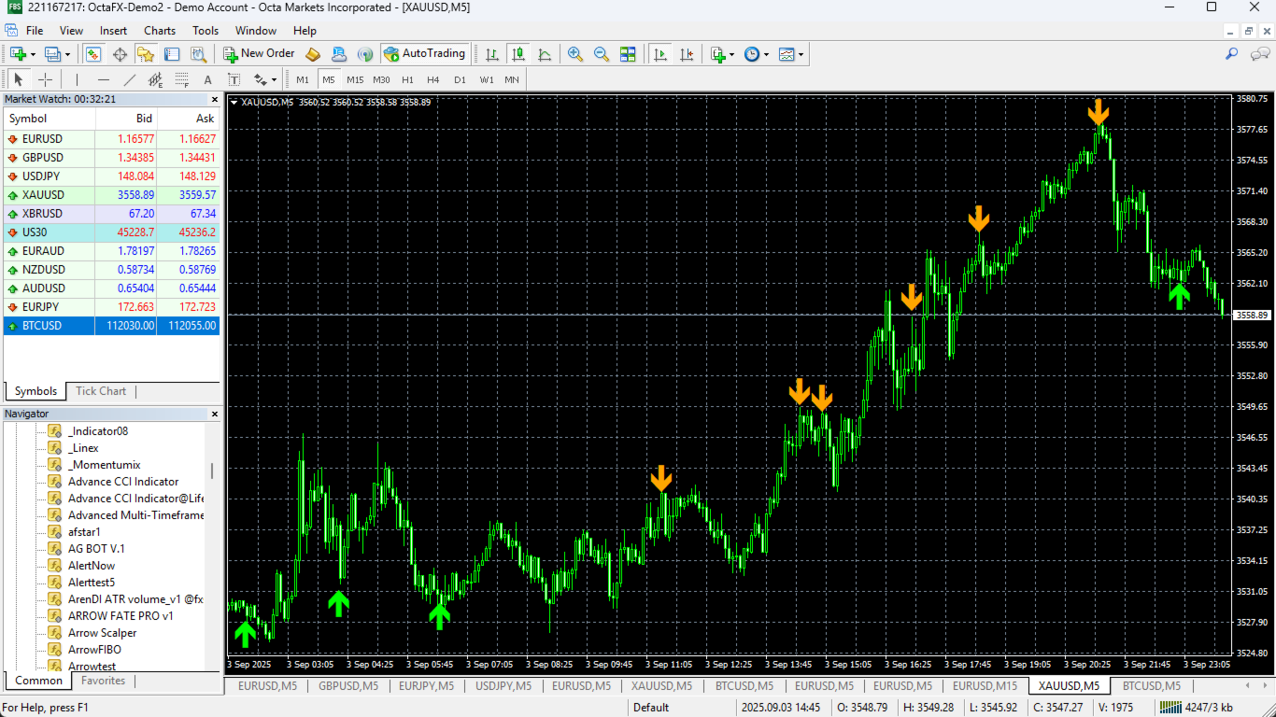This screenshot has width=1276, height=717.
Task: Select AG BOT V.1 indicator
Action: 95,549
